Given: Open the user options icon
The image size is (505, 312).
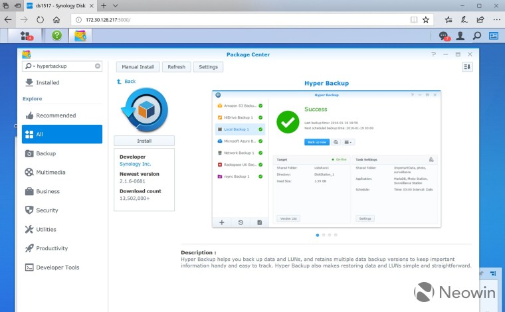Looking at the screenshot, I should pos(460,36).
